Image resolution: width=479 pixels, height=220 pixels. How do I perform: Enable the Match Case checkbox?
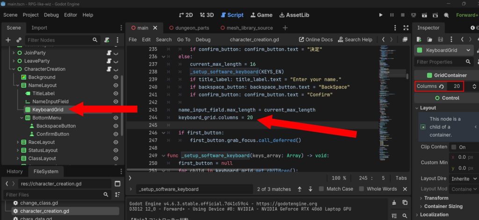click(x=321, y=189)
